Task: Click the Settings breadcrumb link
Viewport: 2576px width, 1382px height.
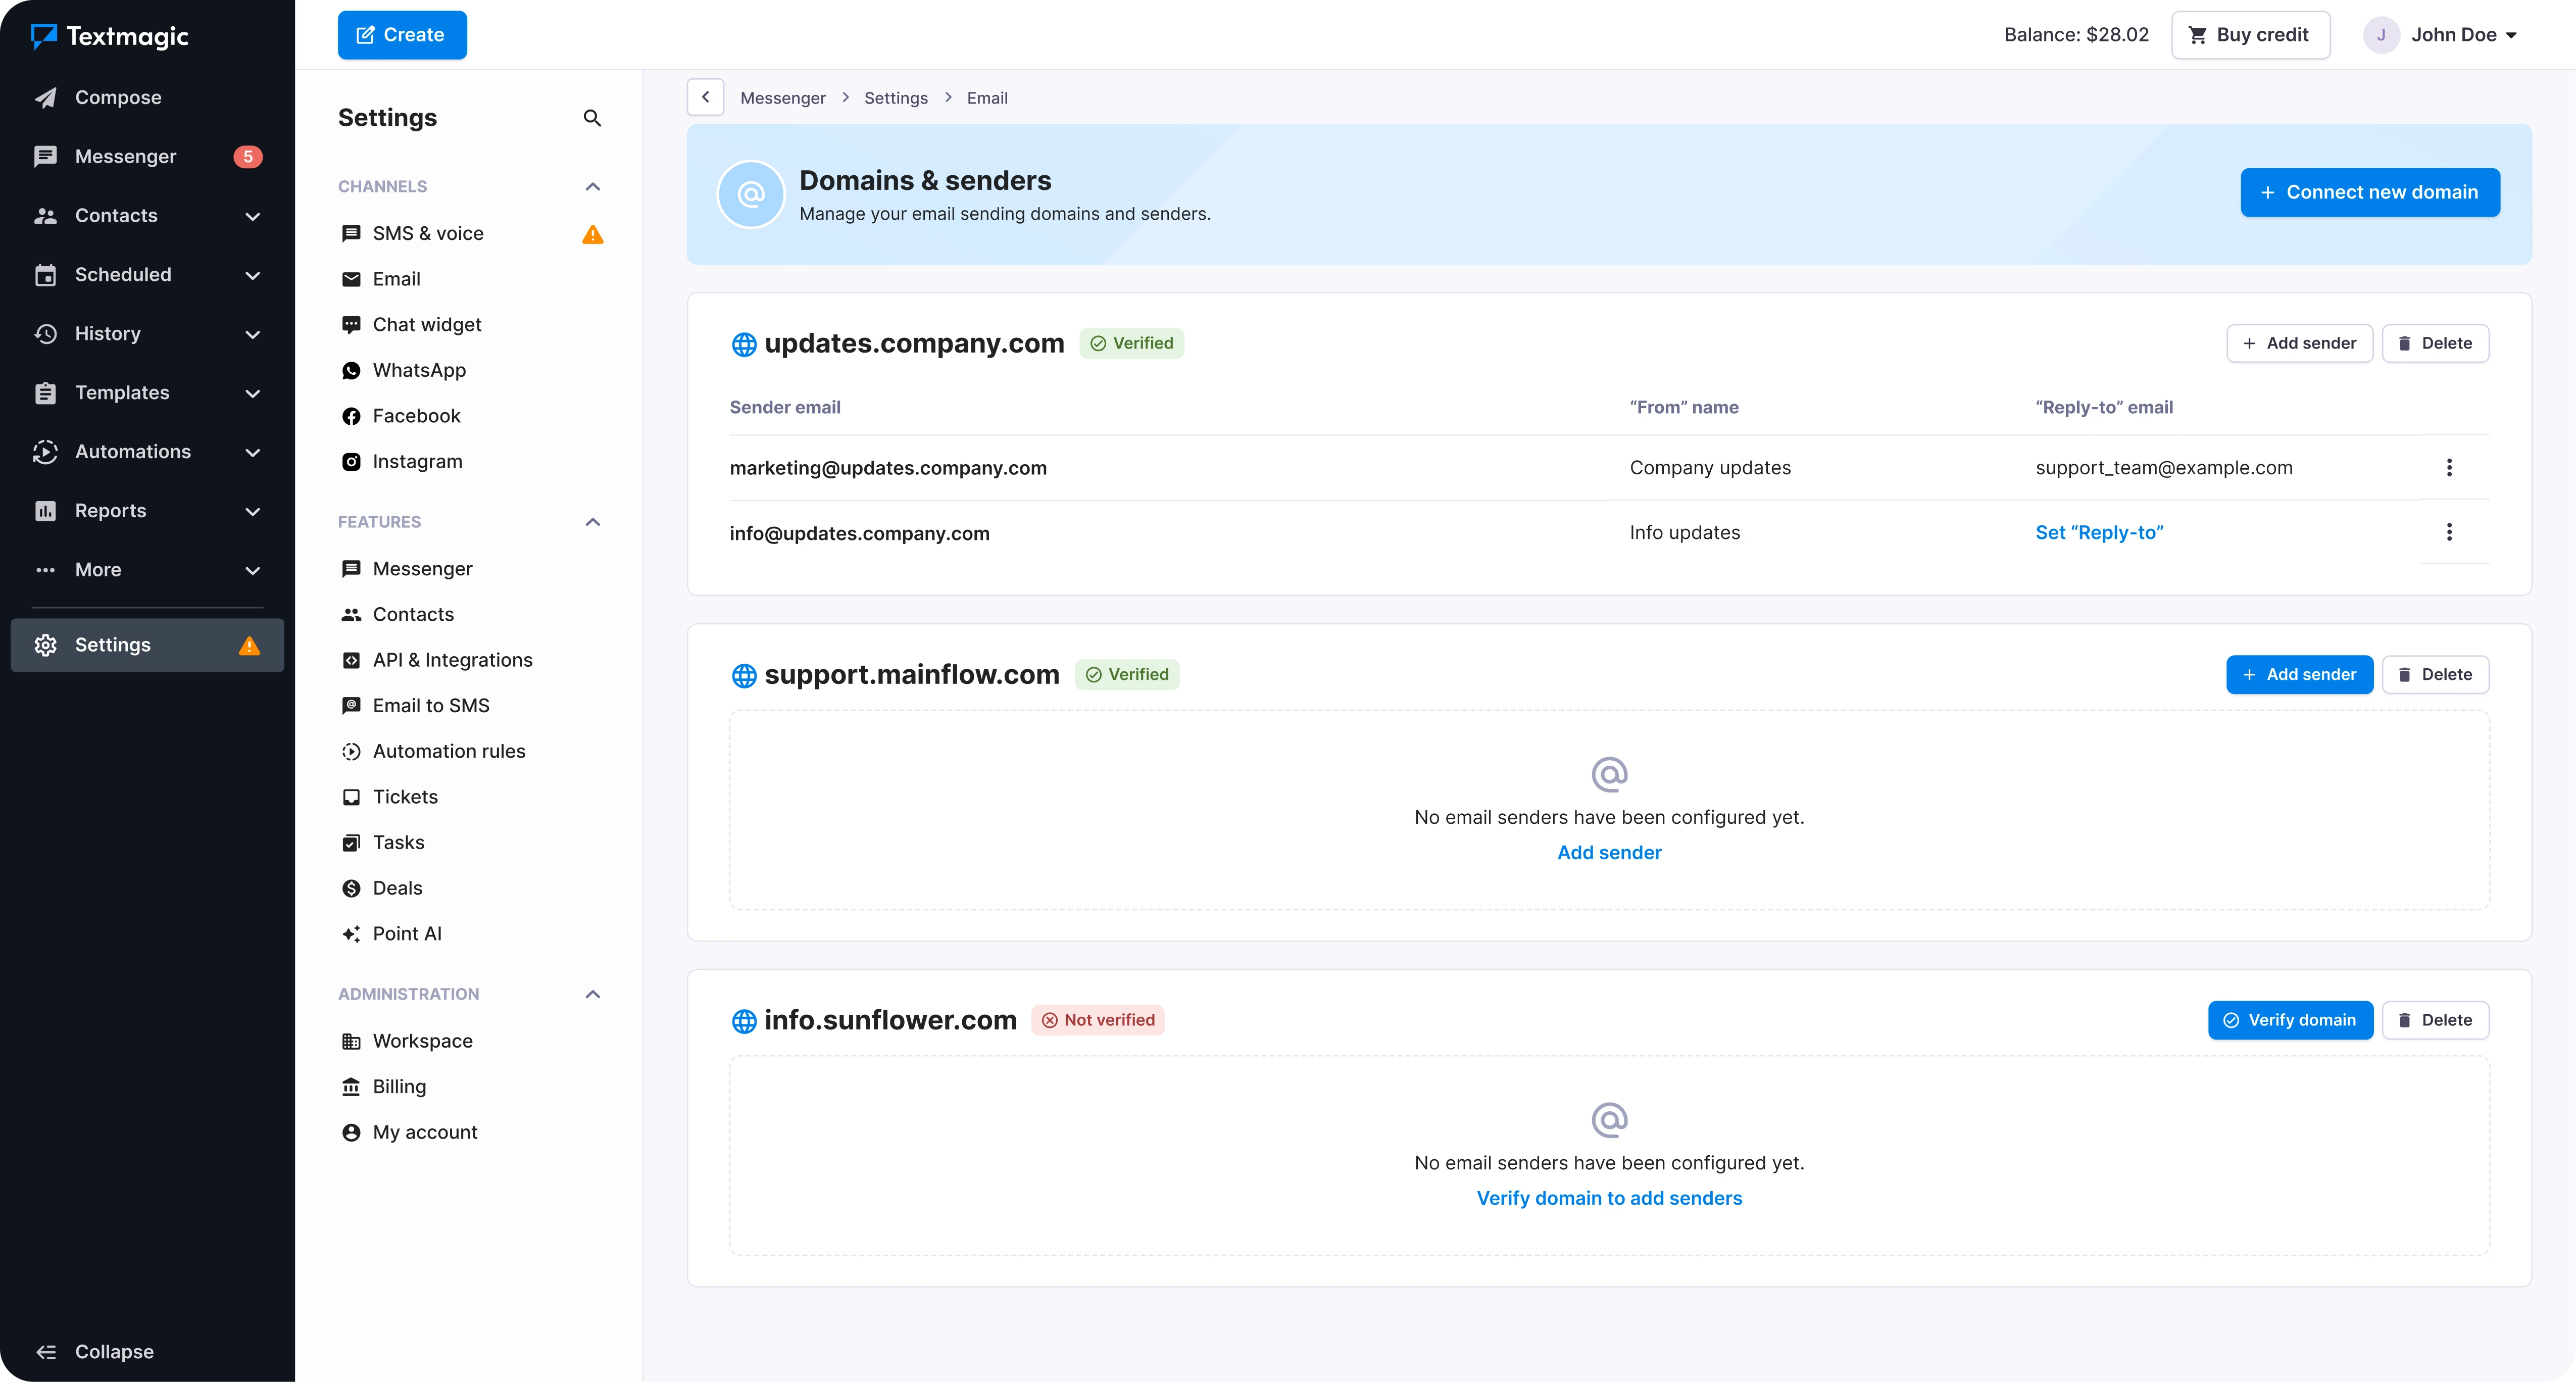Action: pos(895,98)
